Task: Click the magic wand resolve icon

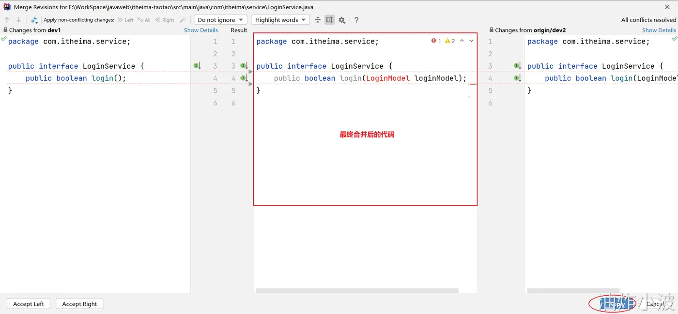Action: 183,20
